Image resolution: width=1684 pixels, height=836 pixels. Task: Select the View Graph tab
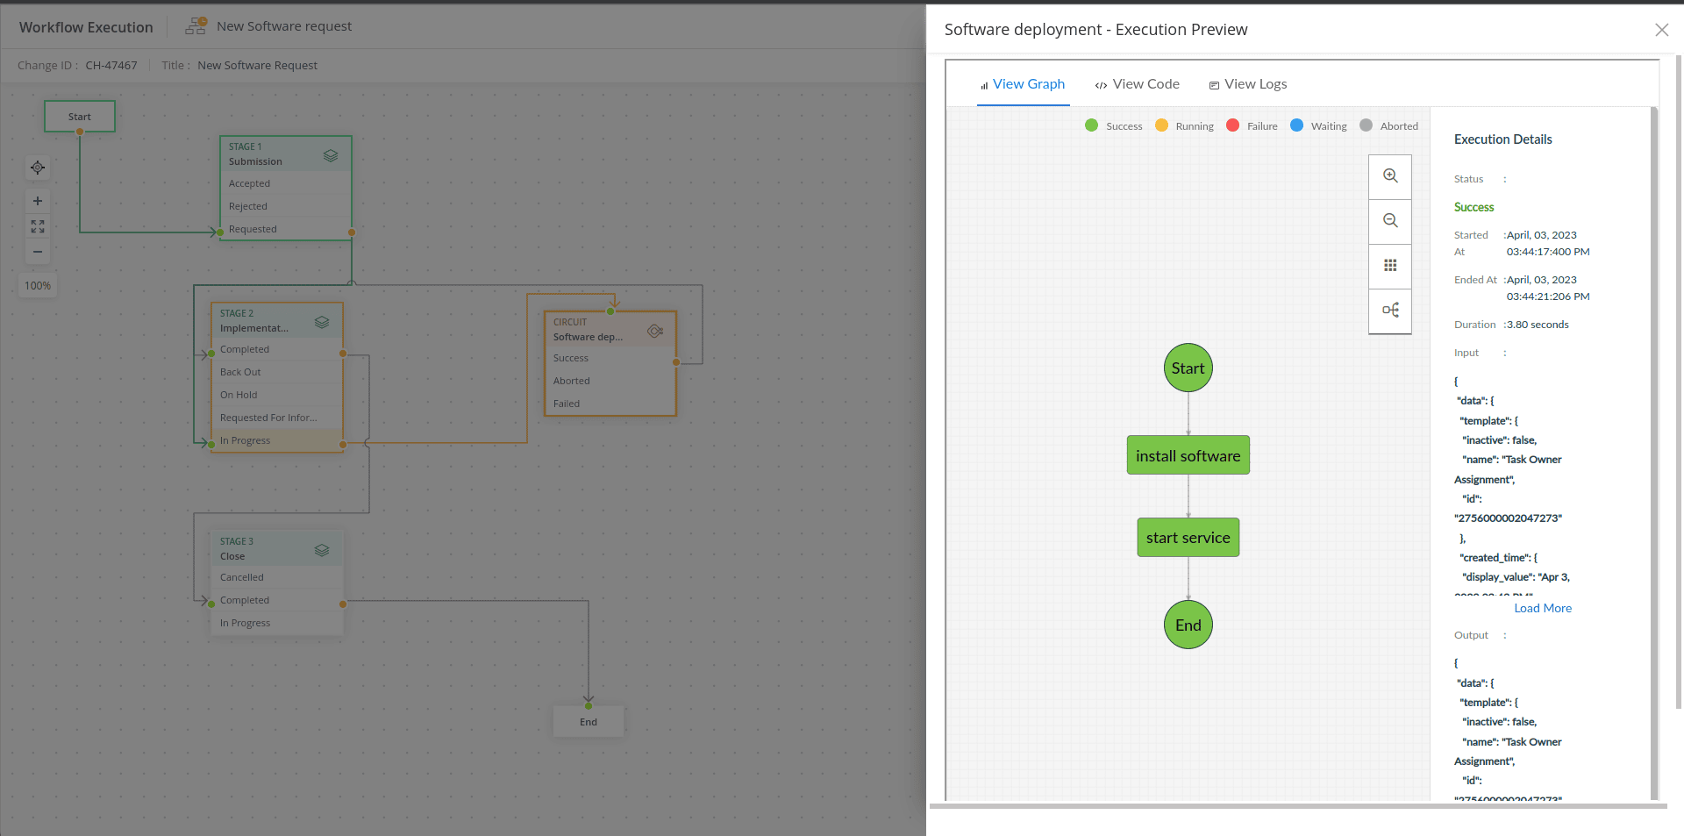point(1023,84)
